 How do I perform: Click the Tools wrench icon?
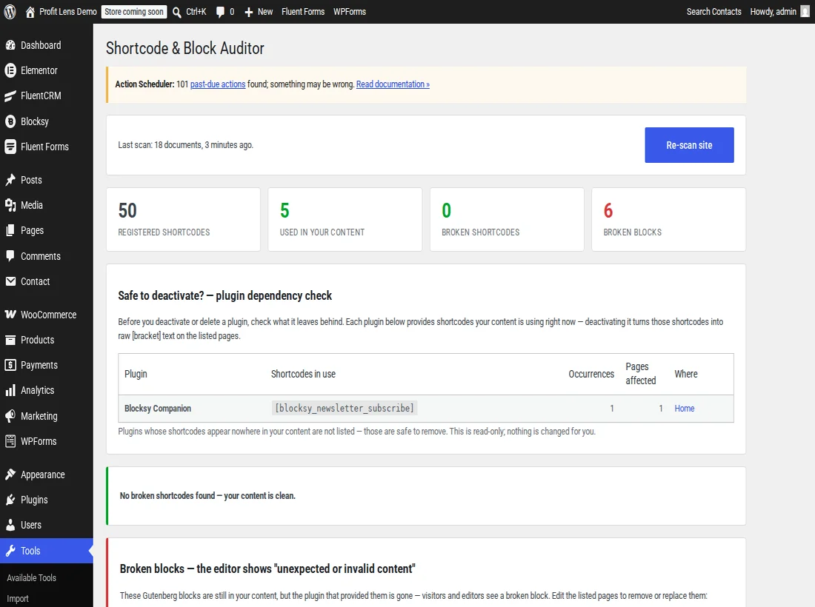click(x=10, y=551)
